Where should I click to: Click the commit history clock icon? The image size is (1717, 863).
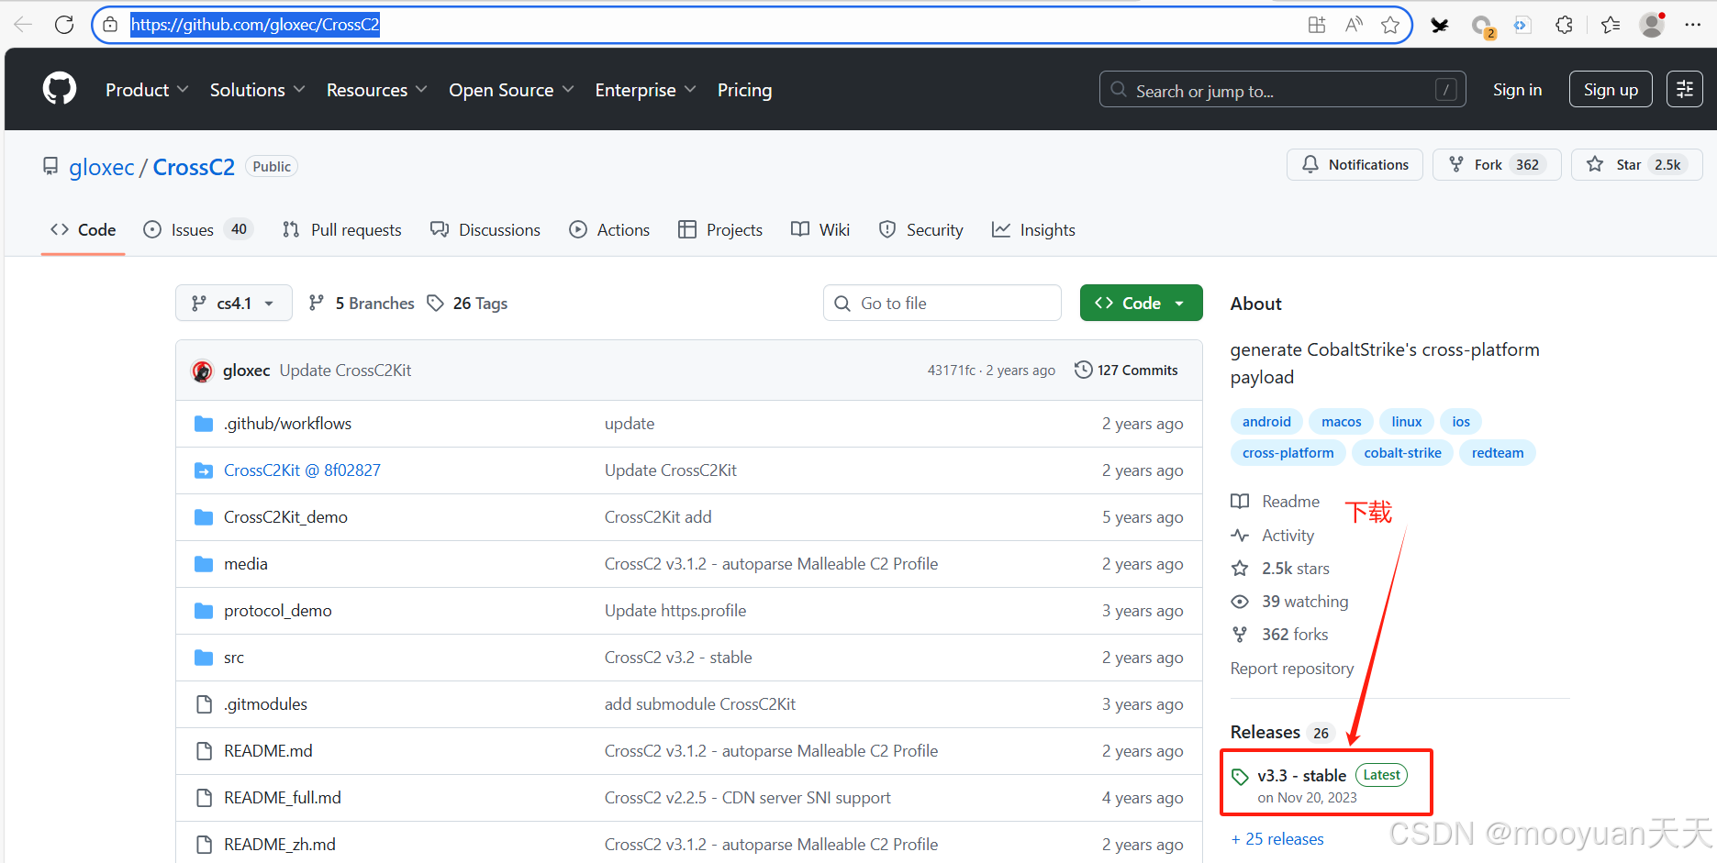1083,370
